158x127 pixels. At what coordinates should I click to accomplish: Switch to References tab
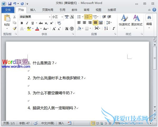[62, 10]
